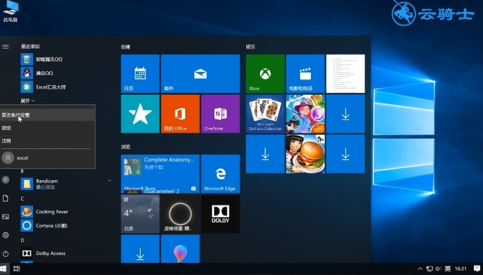483x275 pixels.
Task: Open Documents from the Start sidebar
Action: [x=5, y=198]
